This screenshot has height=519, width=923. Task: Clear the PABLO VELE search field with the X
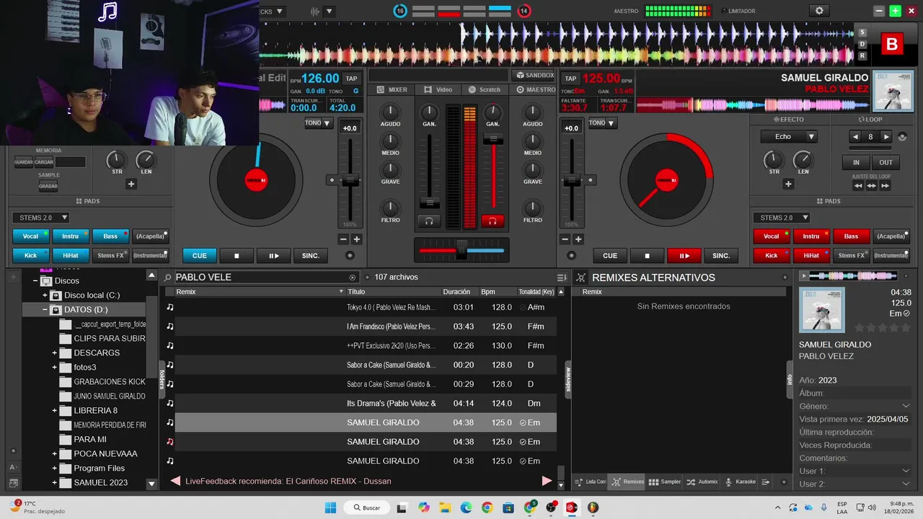coord(353,278)
